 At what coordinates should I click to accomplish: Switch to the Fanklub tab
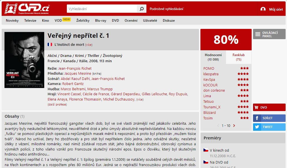click(x=239, y=57)
